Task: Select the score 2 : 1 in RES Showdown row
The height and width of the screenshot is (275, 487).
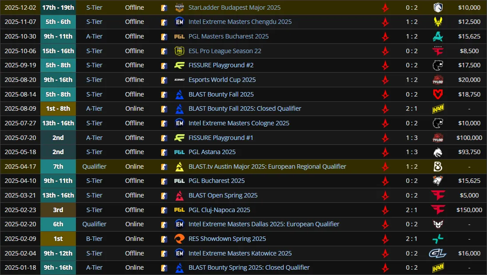Action: pos(412,238)
